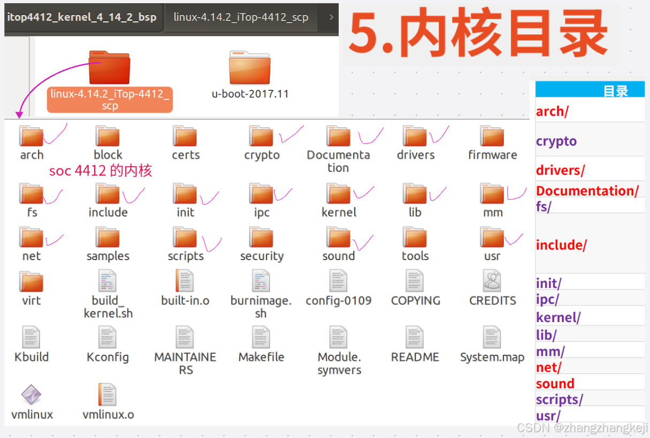
Task: Select the built-in.o file
Action: pos(185,281)
